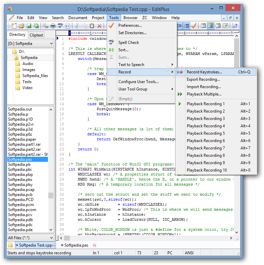Screen dimensions: 264x265
Task: Click the editor horizontal scrollbar right arrow
Action: [231, 238]
